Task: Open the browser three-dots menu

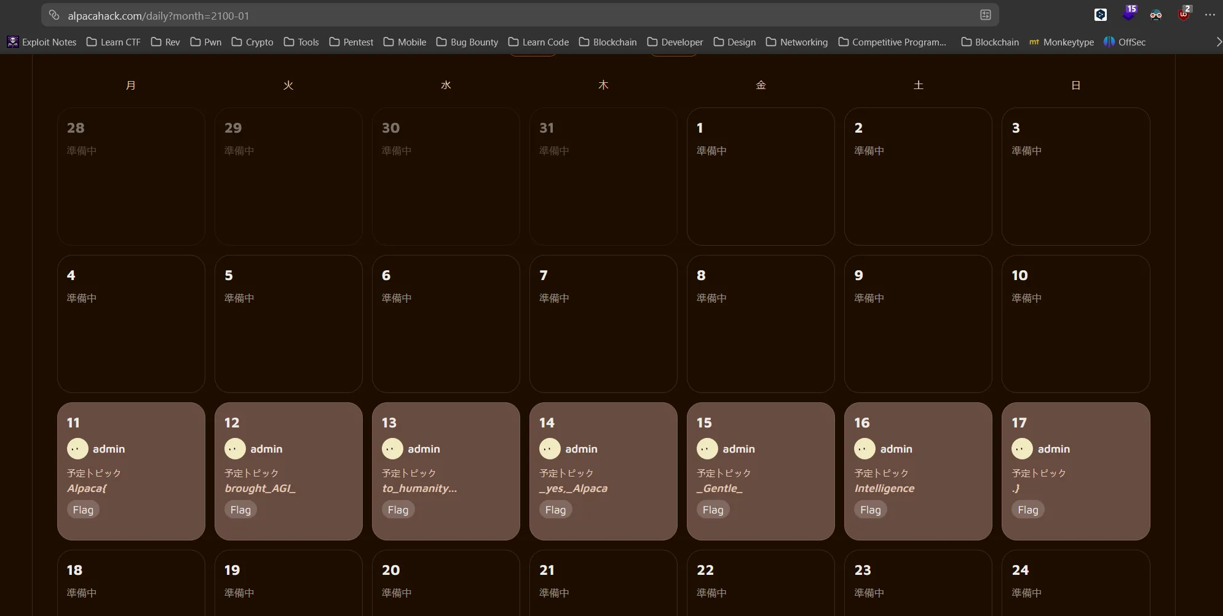Action: tap(1209, 15)
